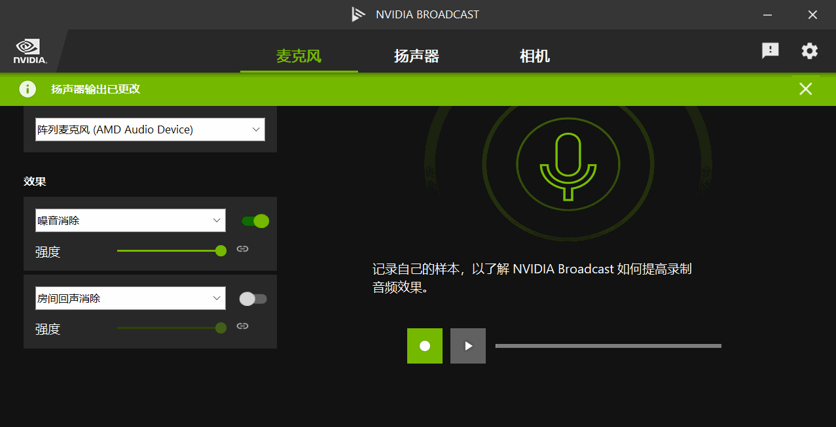Close the NVIDIA Broadcast window

click(x=812, y=14)
